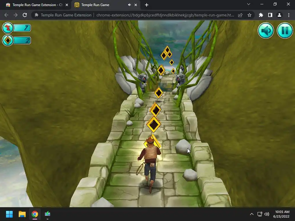Mute the game with the speaker button
Viewport: 295px width, 221px height.
[x=266, y=31]
